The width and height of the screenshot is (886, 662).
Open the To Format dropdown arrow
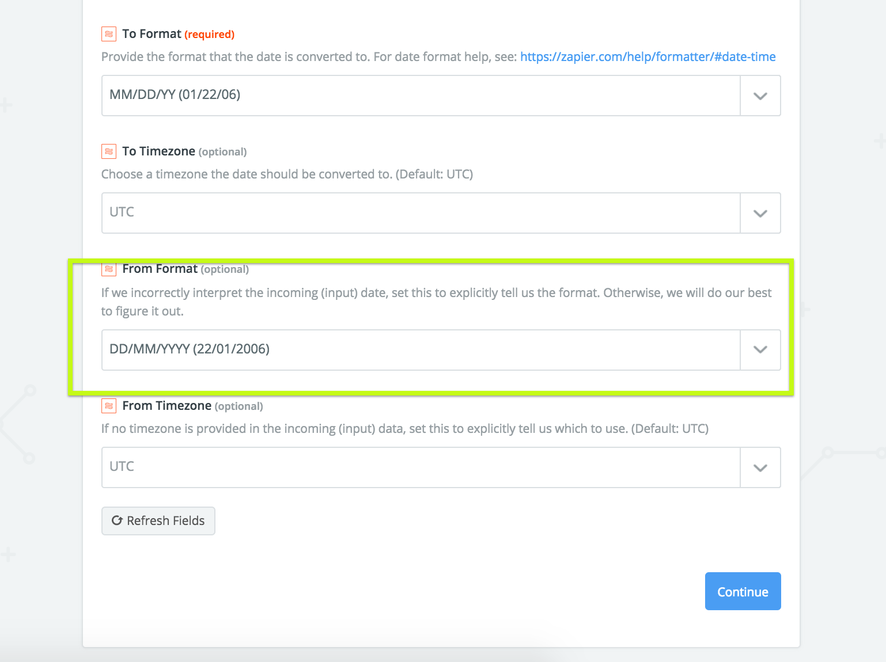[760, 96]
